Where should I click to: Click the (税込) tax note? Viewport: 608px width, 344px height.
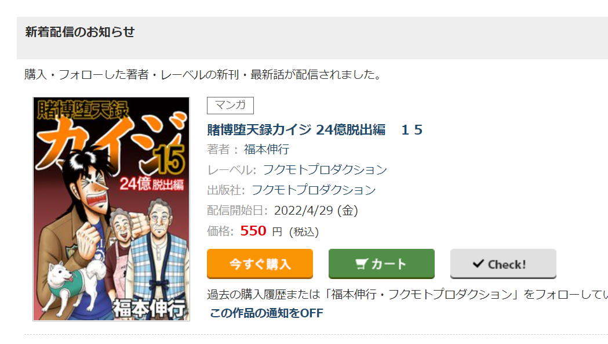click(304, 232)
